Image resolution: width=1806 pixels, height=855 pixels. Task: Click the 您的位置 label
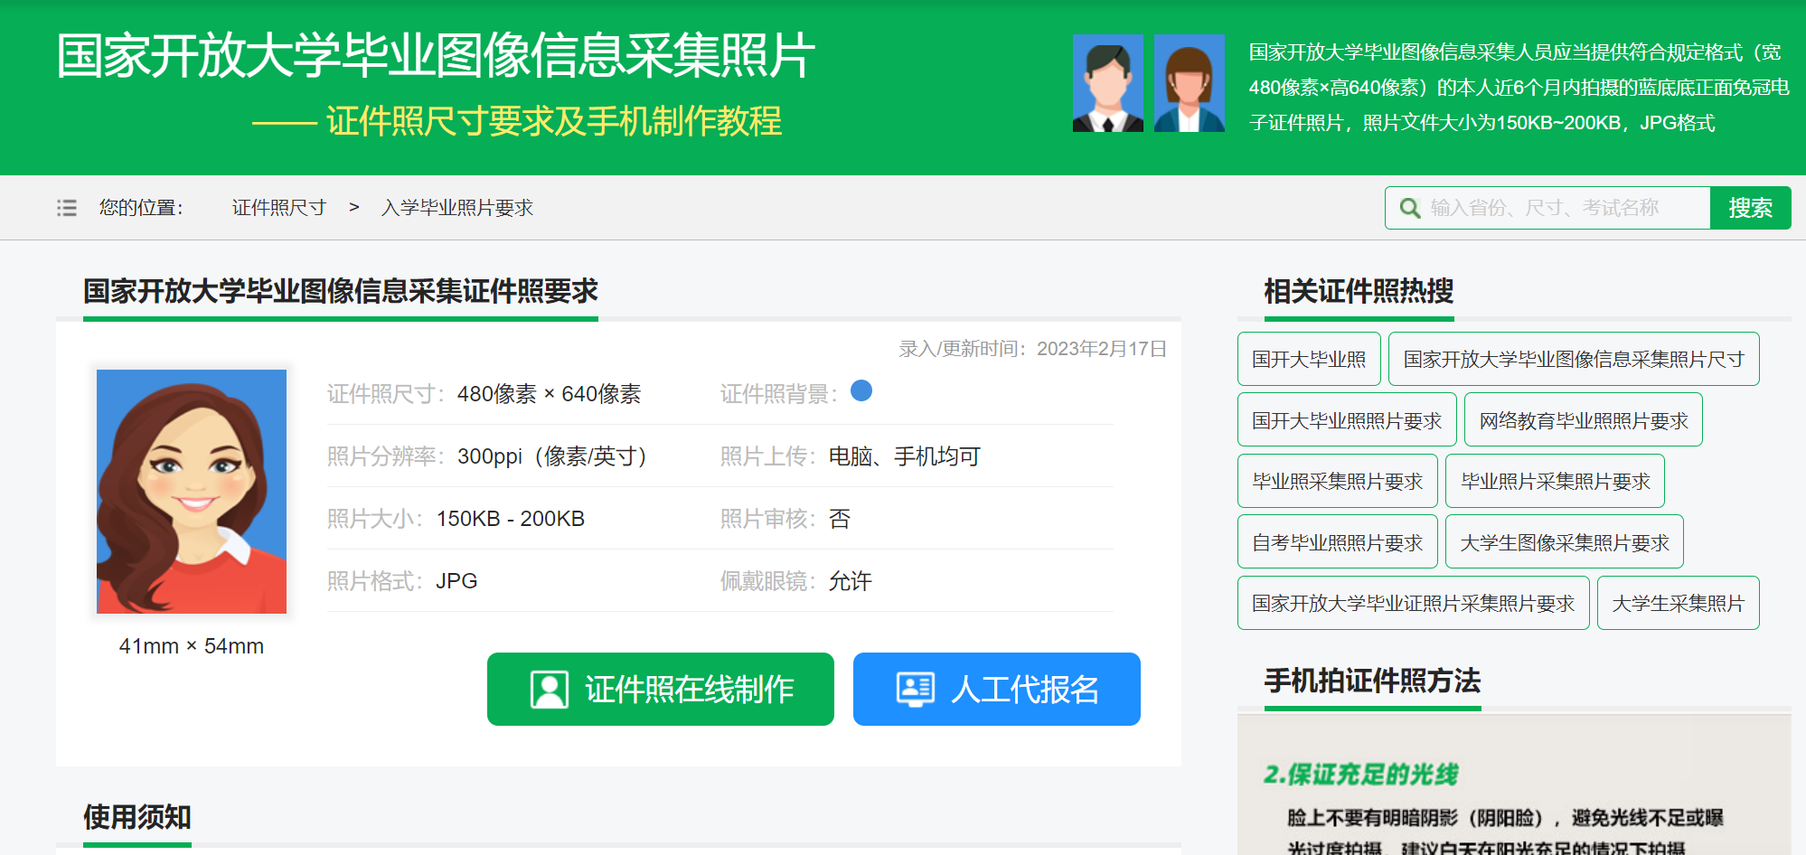tap(141, 208)
